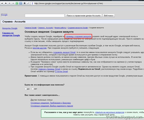Click the "Создание аккаунта" last breadcrumb text

(x=96, y=28)
